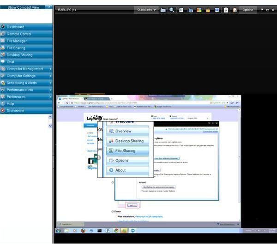Expand Preferences submenu arrow

pos(51,97)
